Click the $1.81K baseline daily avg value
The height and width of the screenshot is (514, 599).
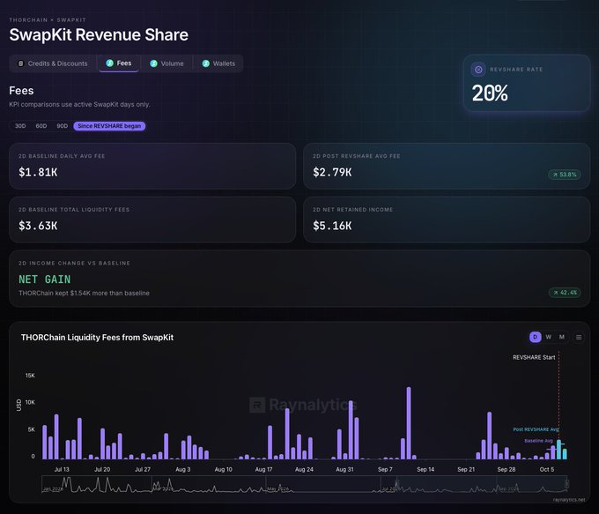coord(38,173)
